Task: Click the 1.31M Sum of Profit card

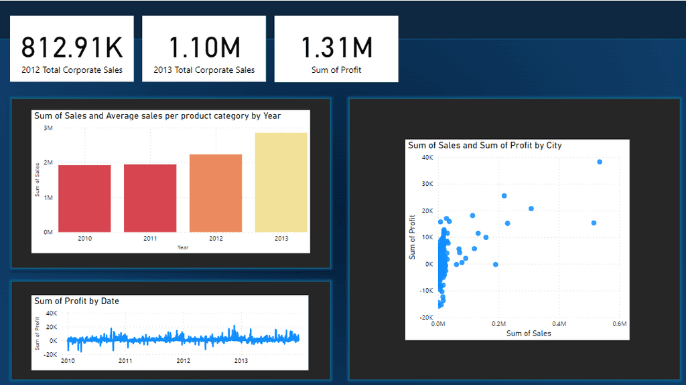Action: 336,47
